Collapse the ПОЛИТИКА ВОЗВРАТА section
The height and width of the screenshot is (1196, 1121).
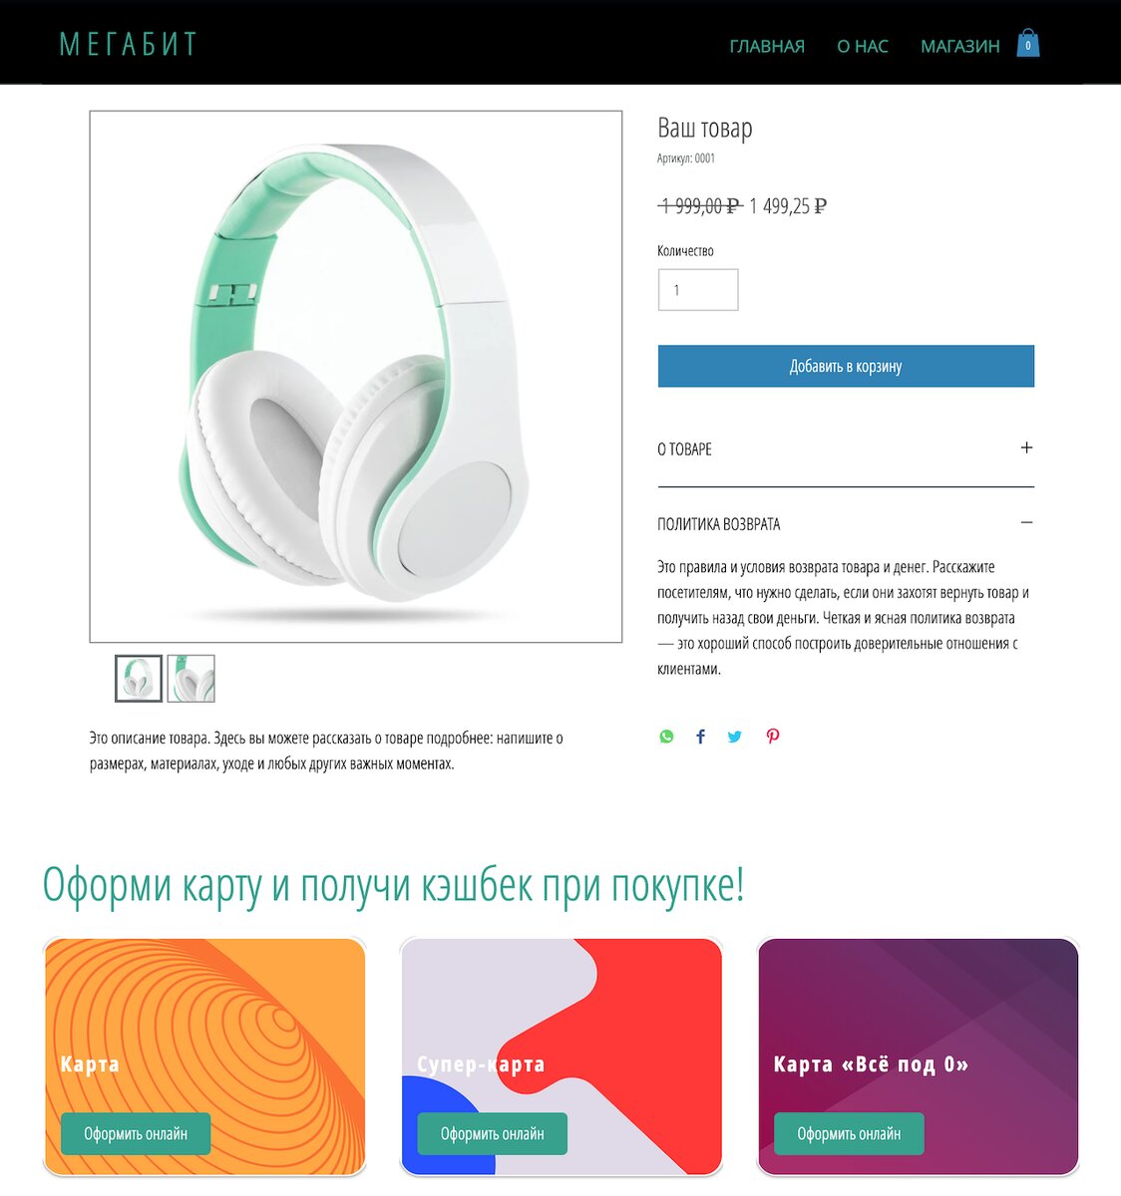point(846,523)
